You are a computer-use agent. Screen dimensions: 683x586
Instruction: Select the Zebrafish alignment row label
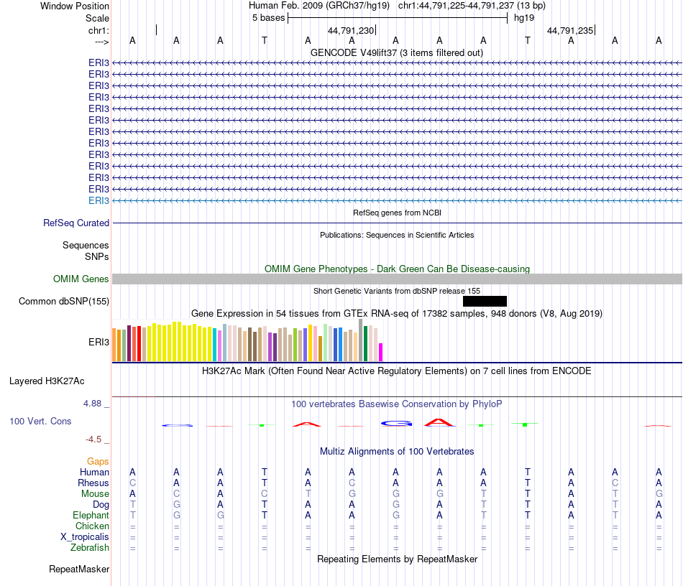(x=90, y=547)
